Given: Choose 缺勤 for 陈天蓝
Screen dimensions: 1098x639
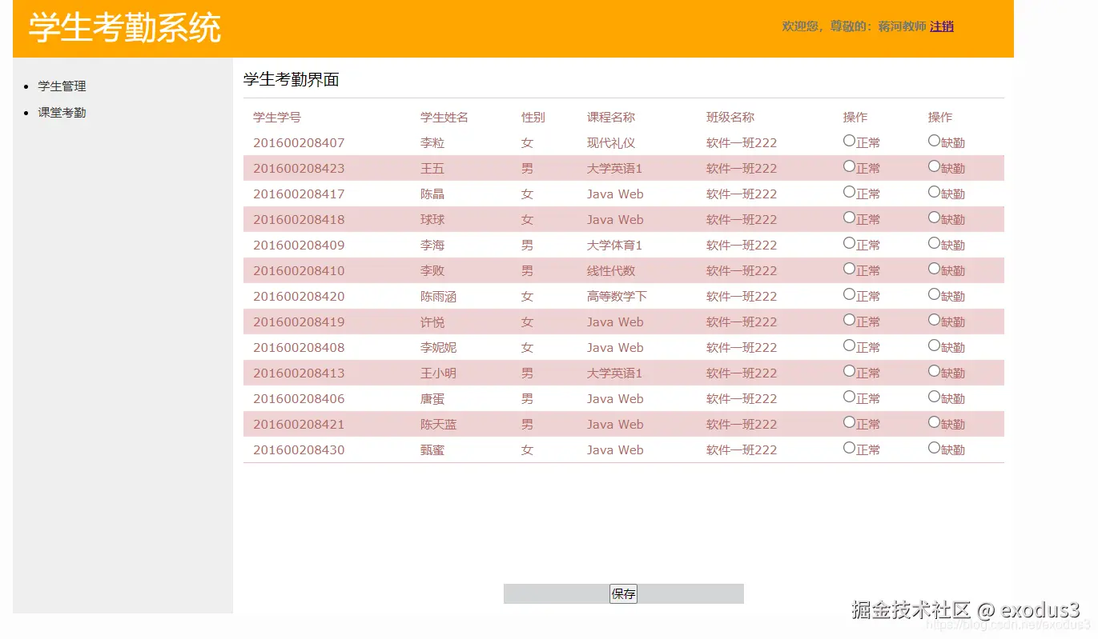Looking at the screenshot, I should point(934,422).
